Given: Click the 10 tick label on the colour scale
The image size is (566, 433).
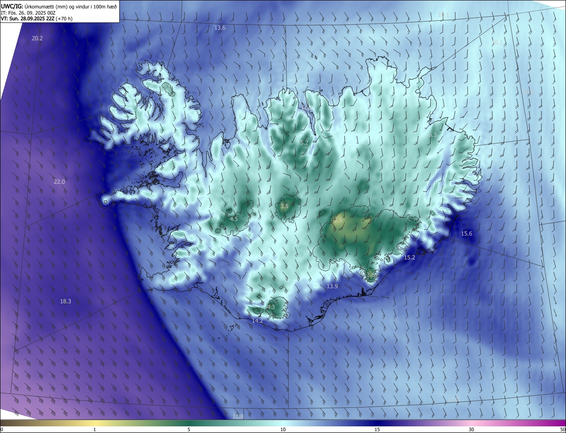Looking at the screenshot, I should point(283,429).
